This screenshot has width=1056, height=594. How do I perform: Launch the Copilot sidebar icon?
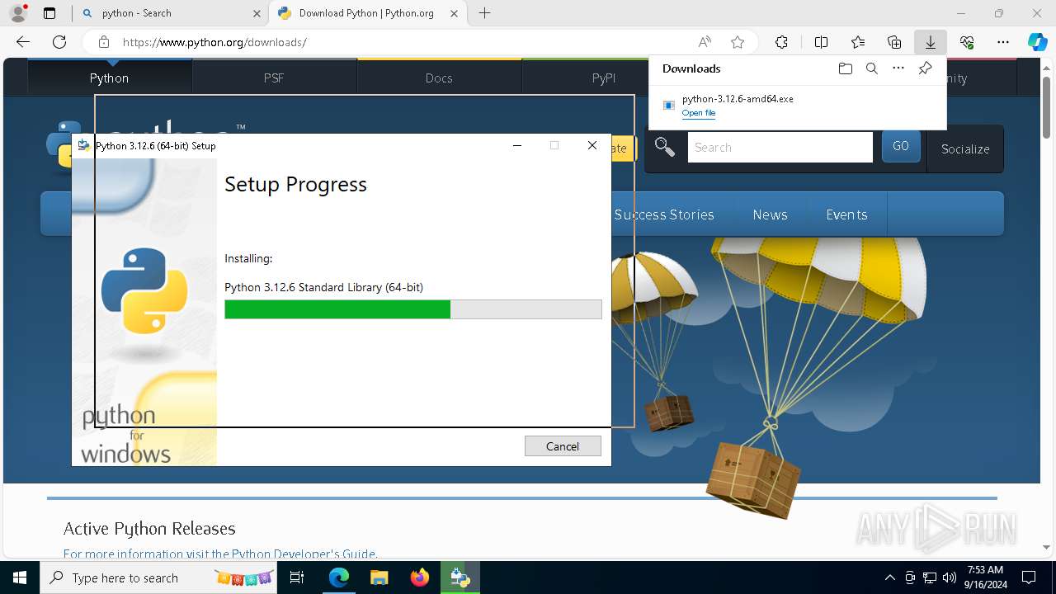(x=1037, y=42)
